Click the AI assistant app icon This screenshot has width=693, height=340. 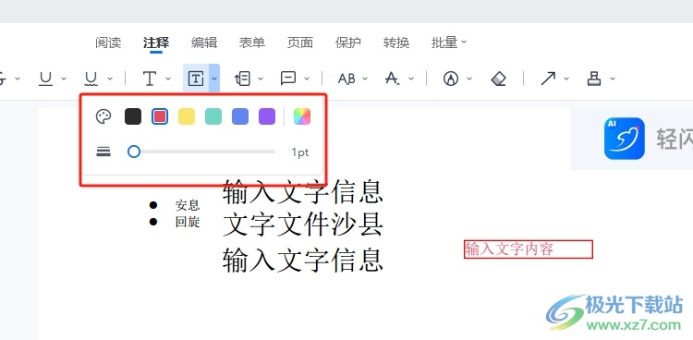[x=624, y=138]
